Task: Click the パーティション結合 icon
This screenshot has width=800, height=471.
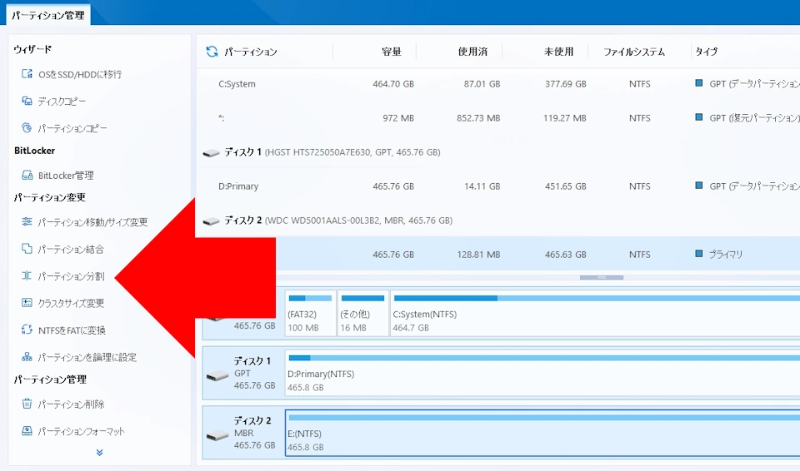Action: point(27,249)
